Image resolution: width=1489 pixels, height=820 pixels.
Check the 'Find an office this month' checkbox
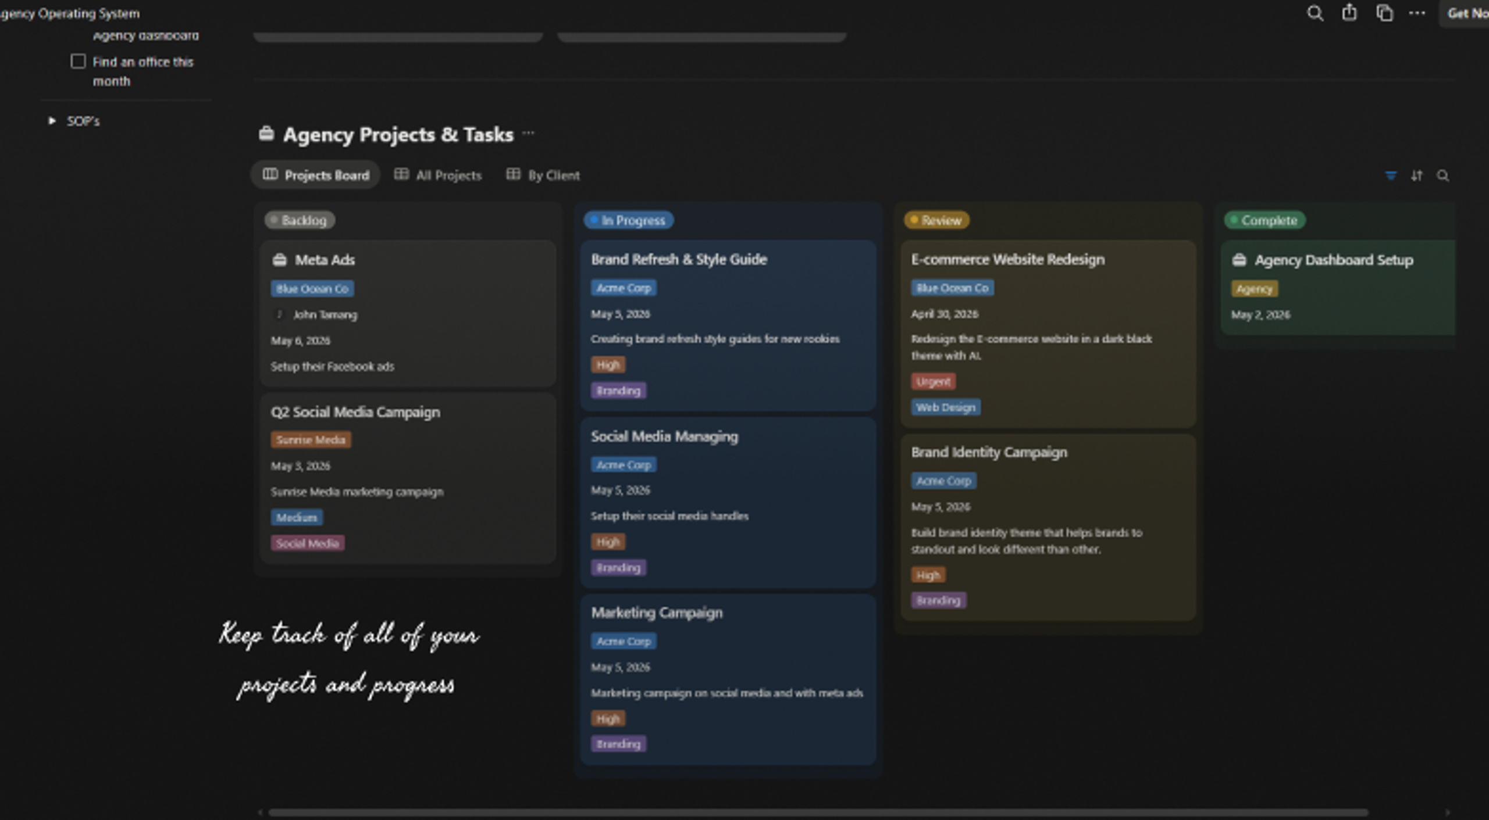[x=78, y=61]
